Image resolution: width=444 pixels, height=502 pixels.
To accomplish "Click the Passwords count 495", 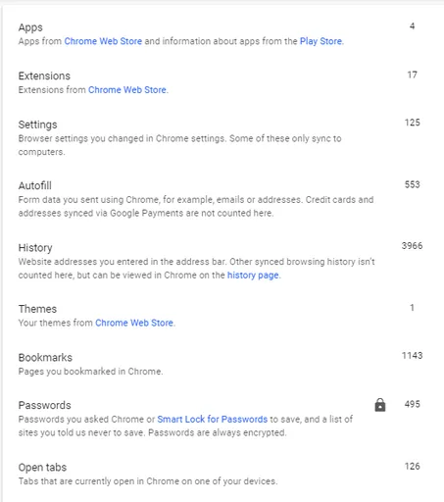I will (x=413, y=404).
